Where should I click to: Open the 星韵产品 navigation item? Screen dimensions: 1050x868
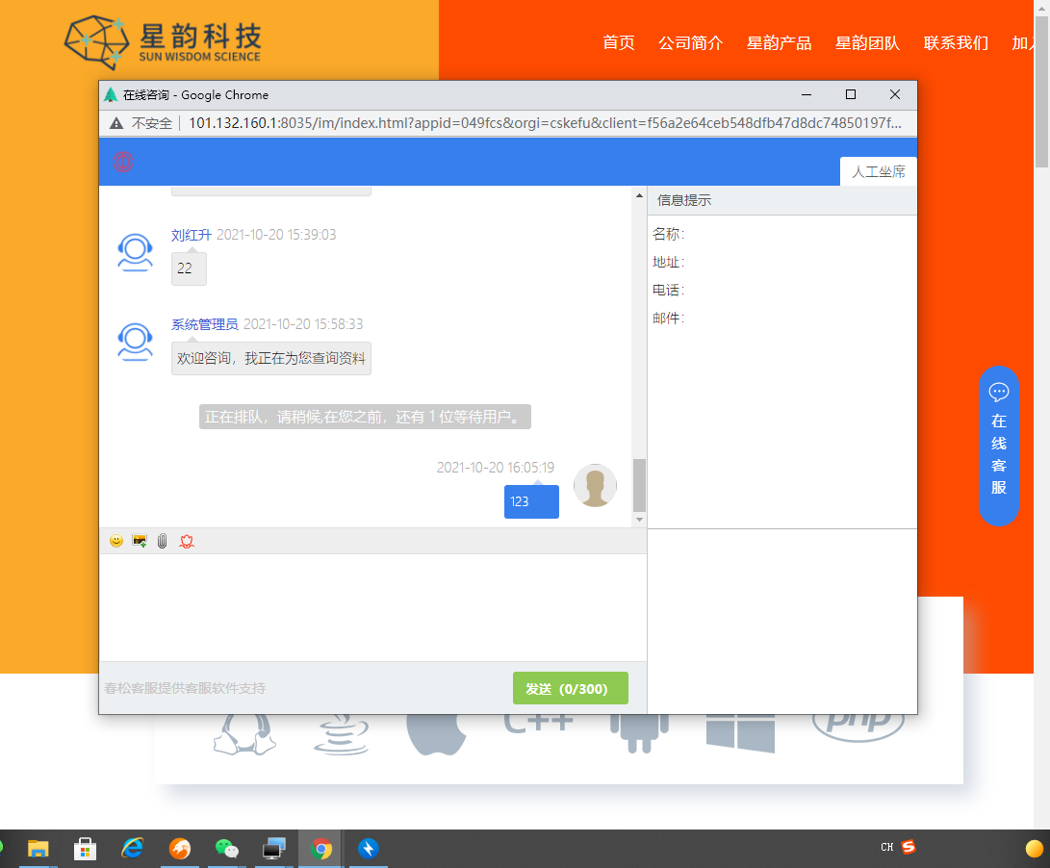tap(780, 42)
